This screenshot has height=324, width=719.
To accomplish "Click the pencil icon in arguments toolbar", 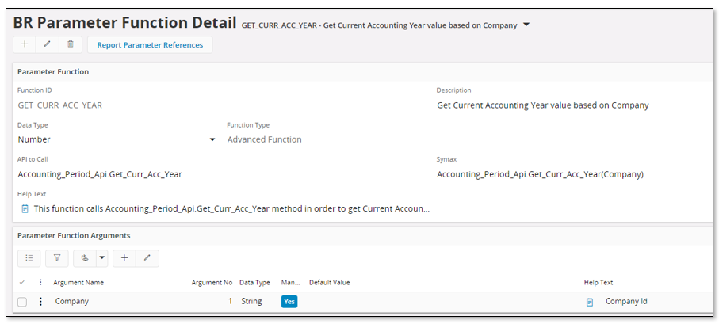I will click(x=147, y=258).
